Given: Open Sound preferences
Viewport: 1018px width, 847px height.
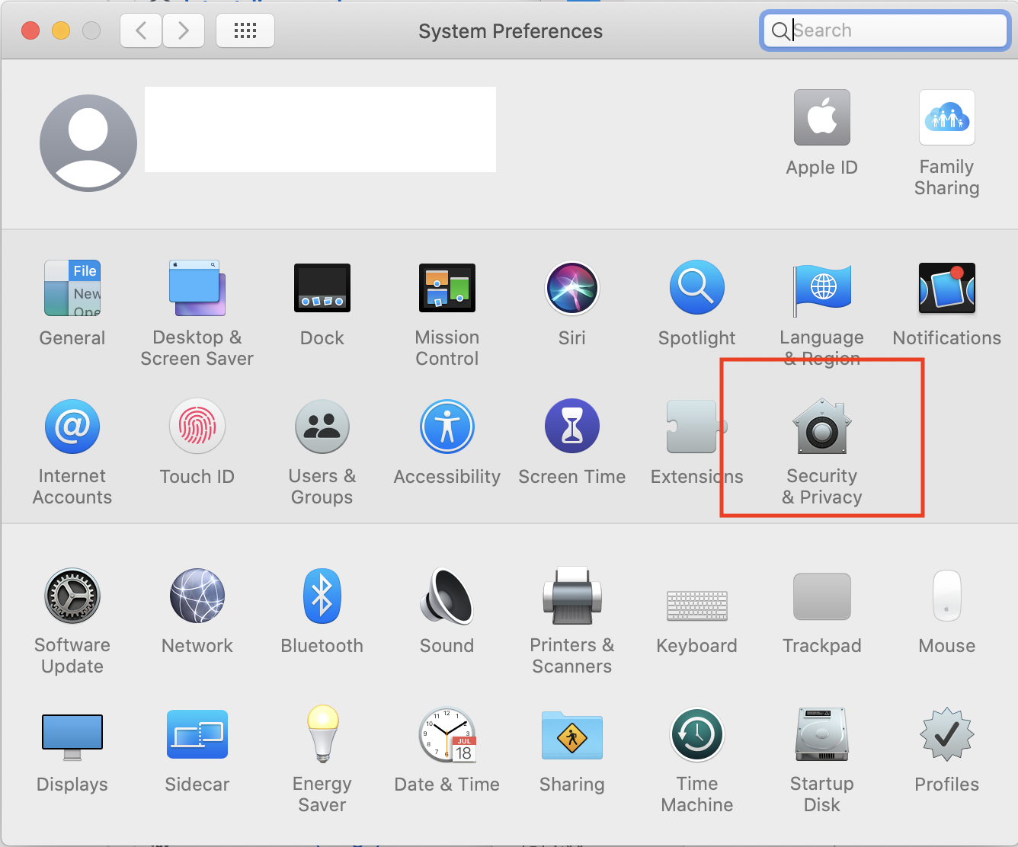Looking at the screenshot, I should (x=447, y=596).
